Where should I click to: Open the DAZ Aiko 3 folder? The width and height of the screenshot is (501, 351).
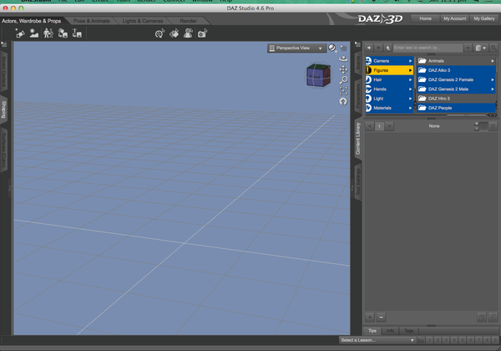click(456, 70)
